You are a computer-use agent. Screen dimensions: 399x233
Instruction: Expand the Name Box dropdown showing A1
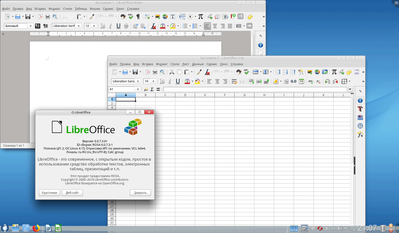tap(138, 89)
